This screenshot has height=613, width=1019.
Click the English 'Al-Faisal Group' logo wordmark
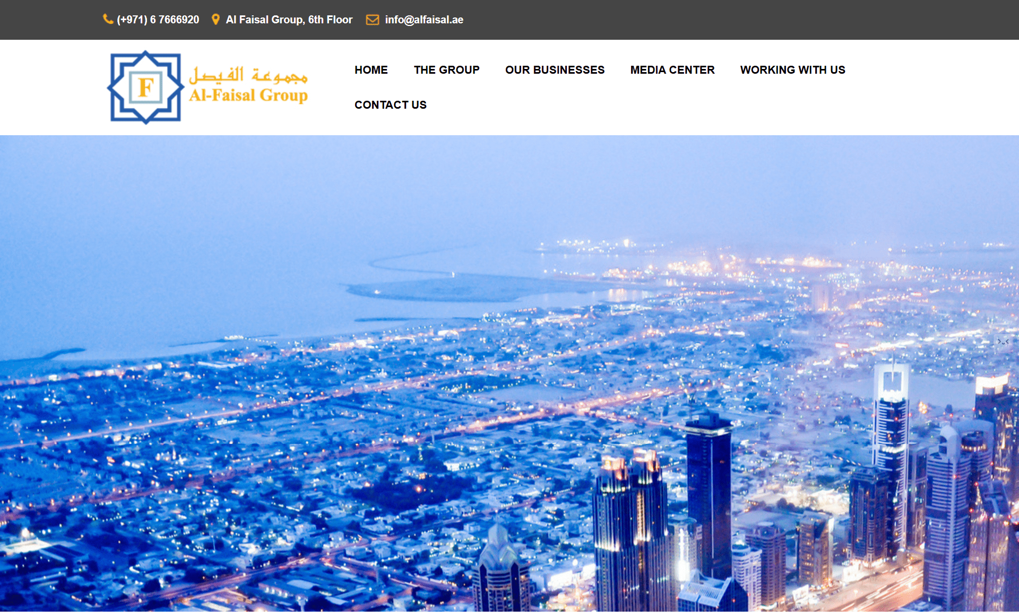tap(248, 96)
